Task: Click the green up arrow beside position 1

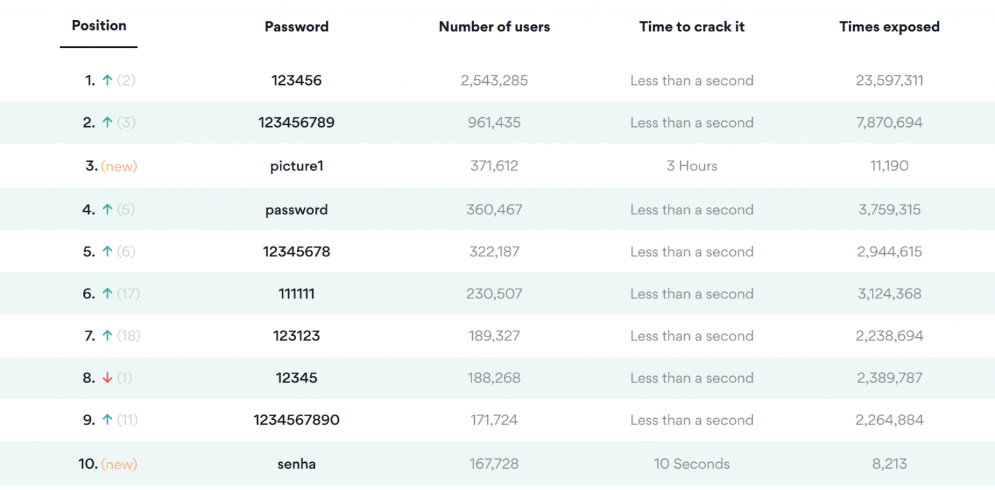Action: point(108,80)
